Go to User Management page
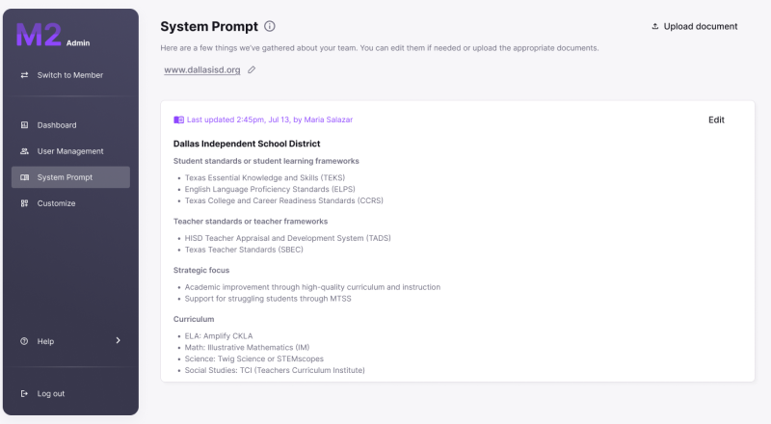This screenshot has height=424, width=771. pos(70,151)
